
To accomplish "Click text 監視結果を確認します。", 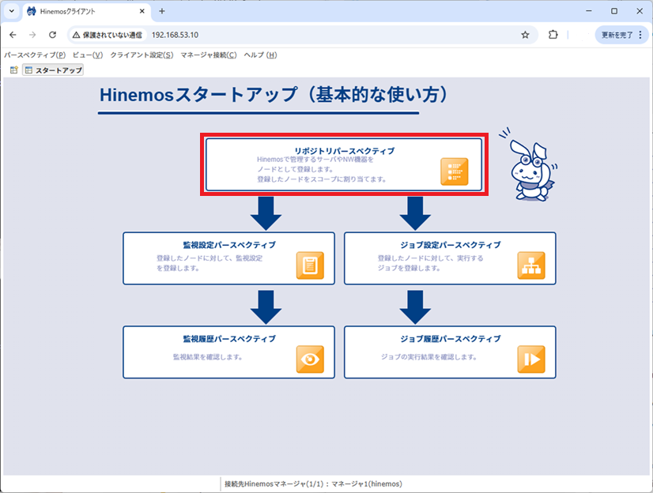I will point(207,357).
